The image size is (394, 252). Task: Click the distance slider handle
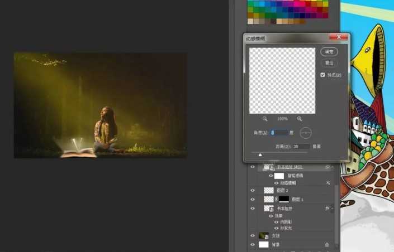pyautogui.click(x=260, y=154)
